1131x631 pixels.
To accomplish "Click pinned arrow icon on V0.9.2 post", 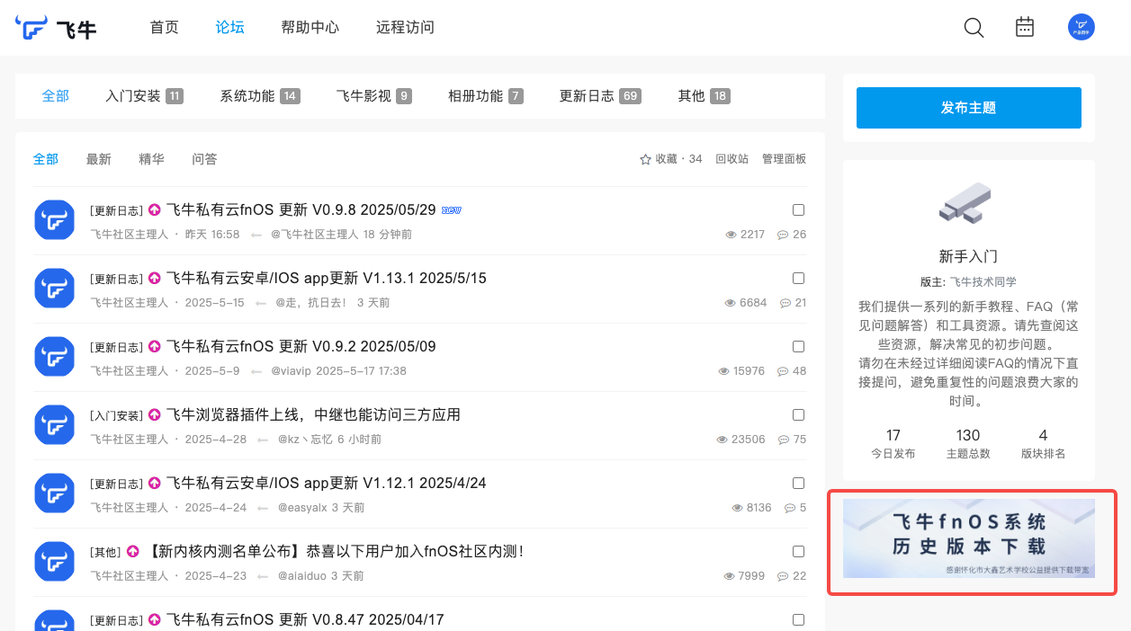I will (154, 347).
